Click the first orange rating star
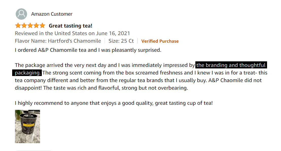This screenshot has height=151, width=281. pyautogui.click(x=18, y=26)
